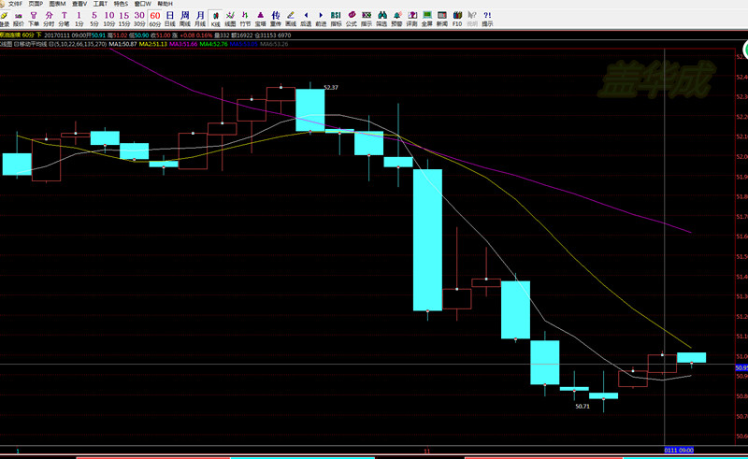This screenshot has height=459, width=748.
Task: Open the 页面P menu
Action: pos(36,4)
